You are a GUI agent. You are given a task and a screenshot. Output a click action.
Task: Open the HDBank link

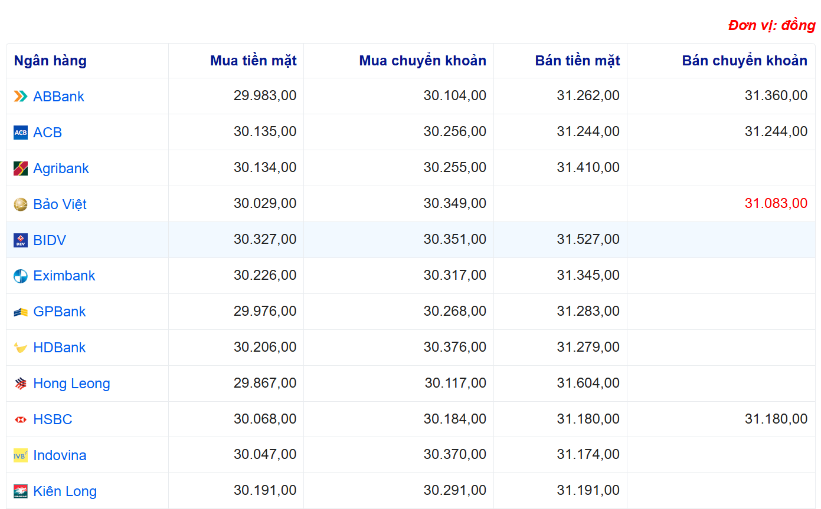click(59, 348)
